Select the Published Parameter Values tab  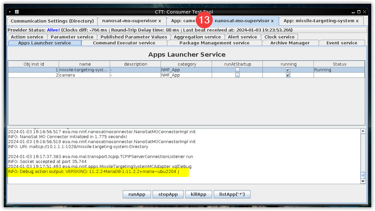point(134,37)
